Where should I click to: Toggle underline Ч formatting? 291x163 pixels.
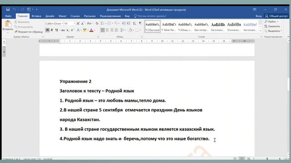(56, 30)
